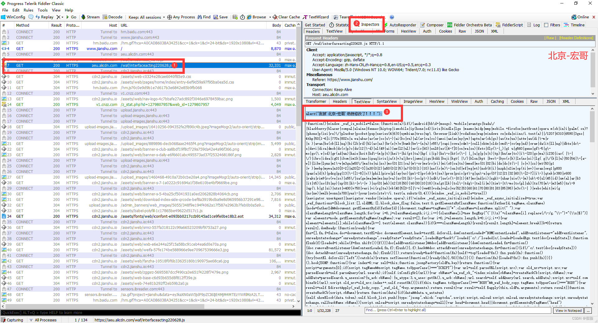This screenshot has height=323, width=598.
Task: Select the response ImageView tab
Action: click(x=413, y=102)
